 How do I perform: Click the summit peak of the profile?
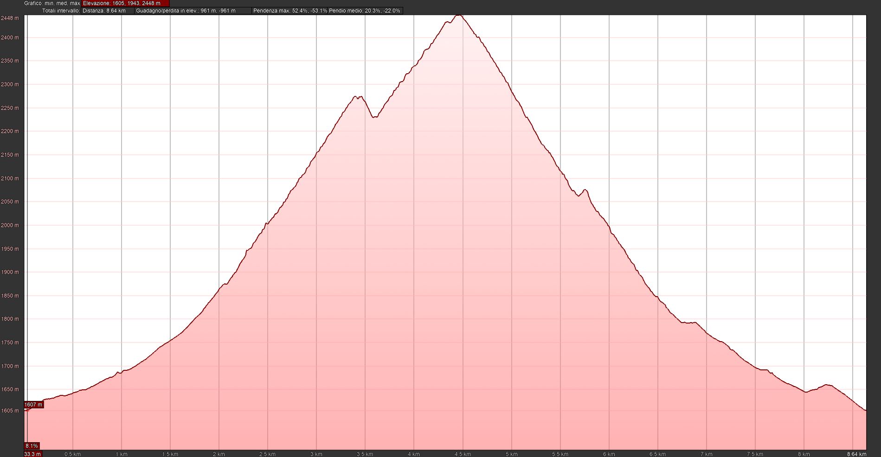click(459, 15)
